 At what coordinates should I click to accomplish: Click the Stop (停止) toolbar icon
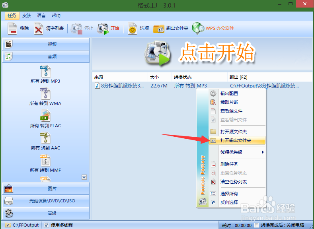[x=77, y=29]
